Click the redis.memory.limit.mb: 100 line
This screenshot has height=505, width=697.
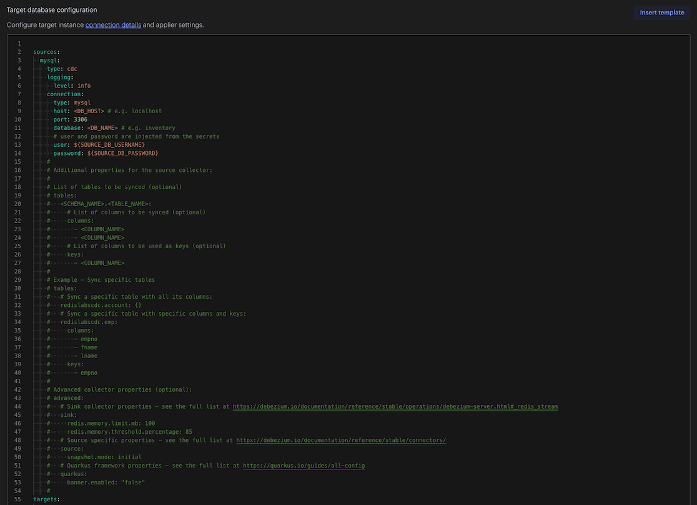tap(111, 423)
